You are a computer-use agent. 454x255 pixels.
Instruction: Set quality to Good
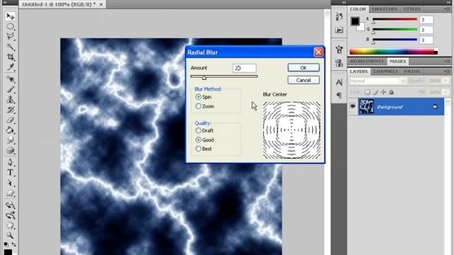(x=199, y=140)
